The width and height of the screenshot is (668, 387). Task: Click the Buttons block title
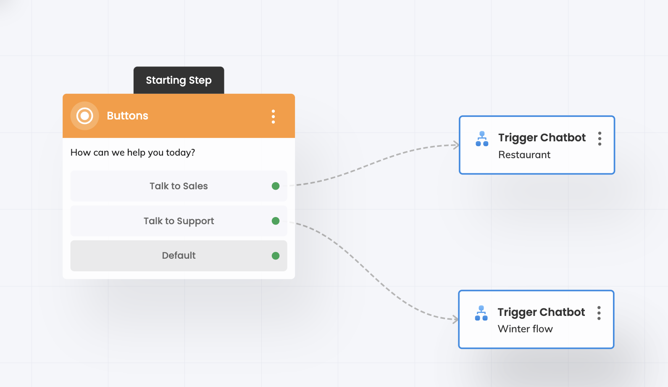(x=127, y=116)
